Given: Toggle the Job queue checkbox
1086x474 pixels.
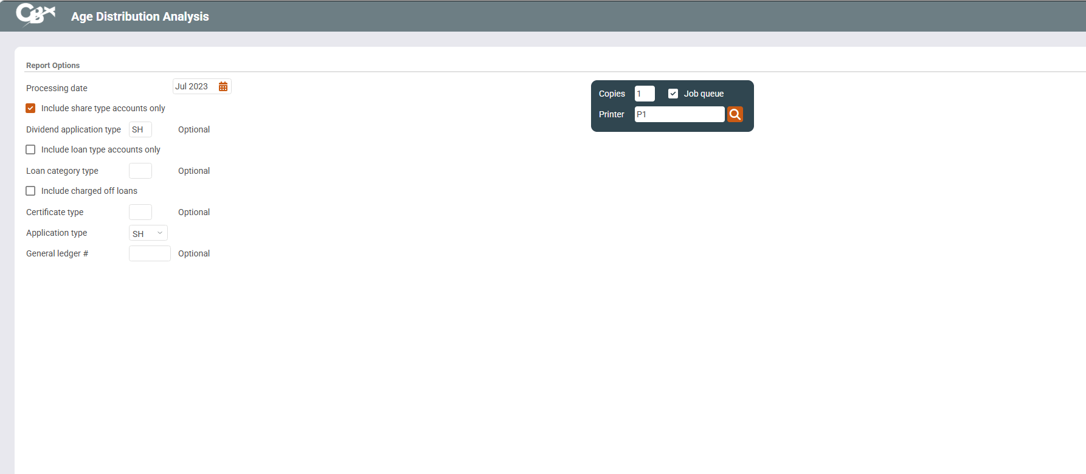Looking at the screenshot, I should pyautogui.click(x=673, y=94).
